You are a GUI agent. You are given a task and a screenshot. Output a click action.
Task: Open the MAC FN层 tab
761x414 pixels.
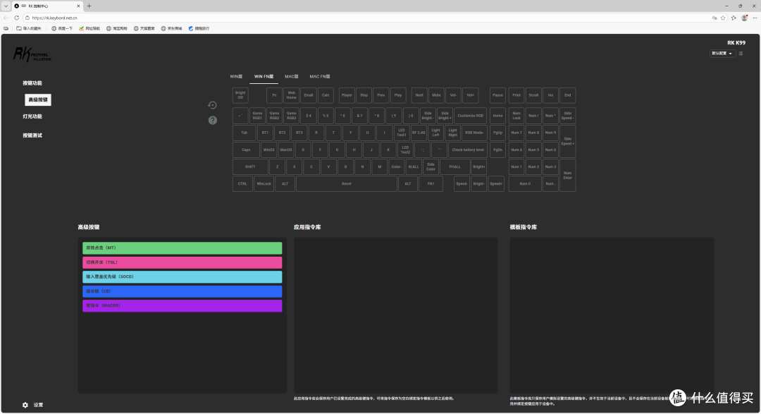[320, 76]
